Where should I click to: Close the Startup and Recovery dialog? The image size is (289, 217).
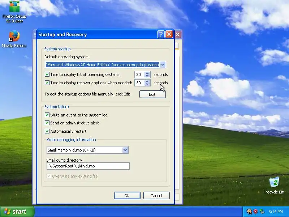tap(169, 34)
